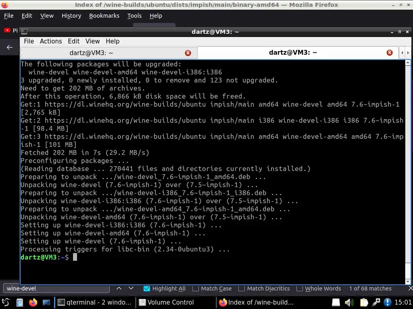Open the terminal View menu

92,41
